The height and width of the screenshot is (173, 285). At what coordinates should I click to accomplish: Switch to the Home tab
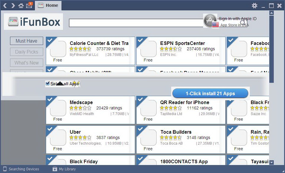(x=48, y=5)
